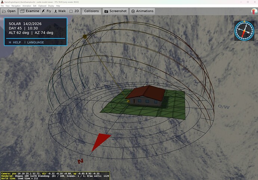Minimize the castle-model-viewer window

(241, 2)
